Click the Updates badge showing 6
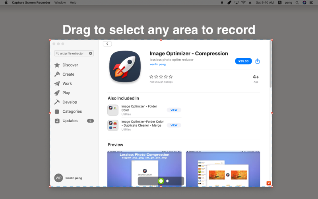 tap(91, 121)
